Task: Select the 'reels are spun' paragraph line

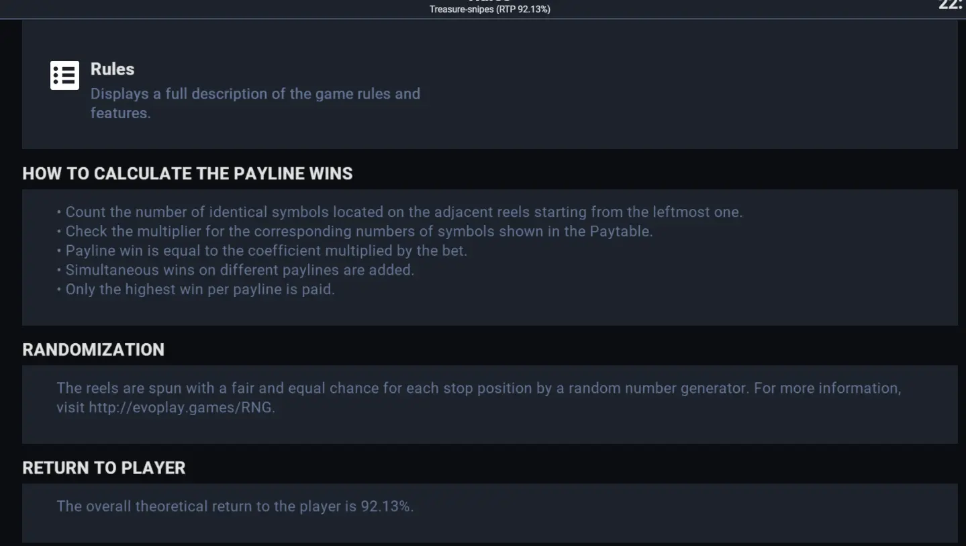Action: pos(479,388)
